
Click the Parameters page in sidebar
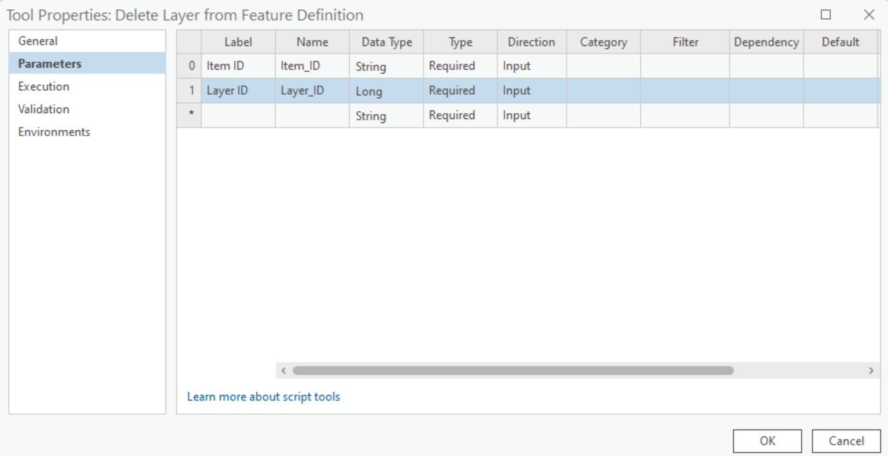(50, 64)
